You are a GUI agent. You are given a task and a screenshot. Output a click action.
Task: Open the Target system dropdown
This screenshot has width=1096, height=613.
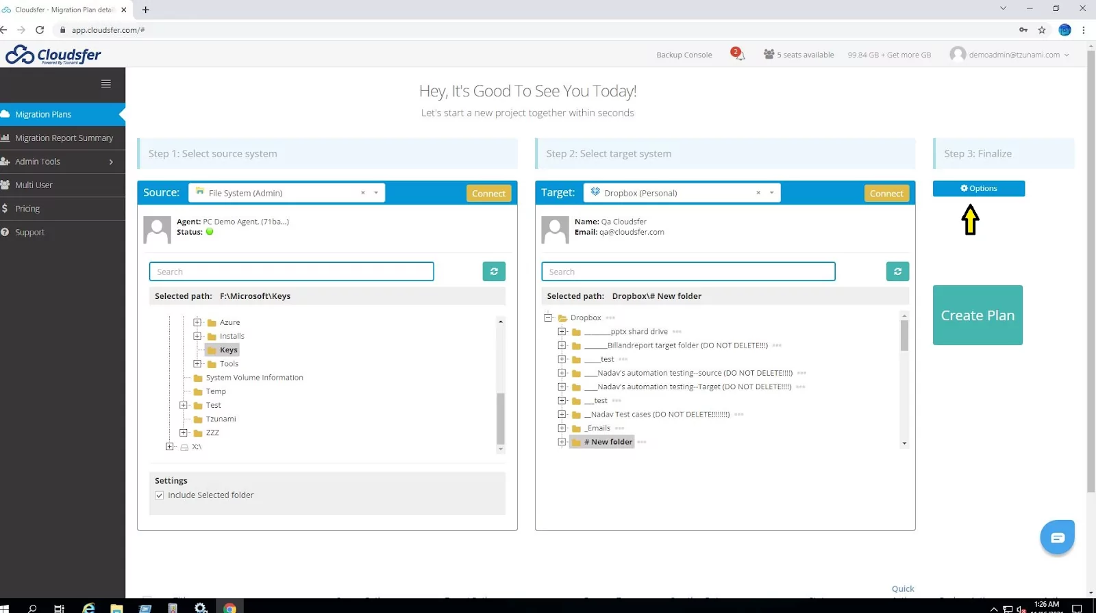click(x=771, y=193)
